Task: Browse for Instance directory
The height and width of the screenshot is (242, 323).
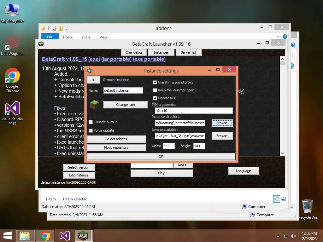Action: 222,123
